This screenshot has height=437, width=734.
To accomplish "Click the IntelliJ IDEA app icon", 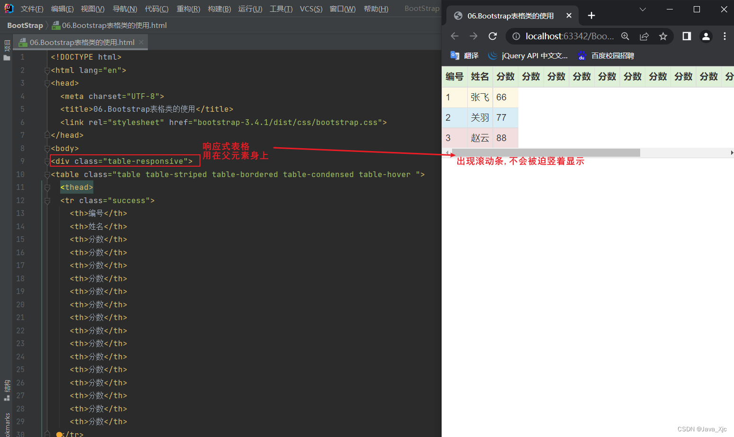I will [9, 9].
